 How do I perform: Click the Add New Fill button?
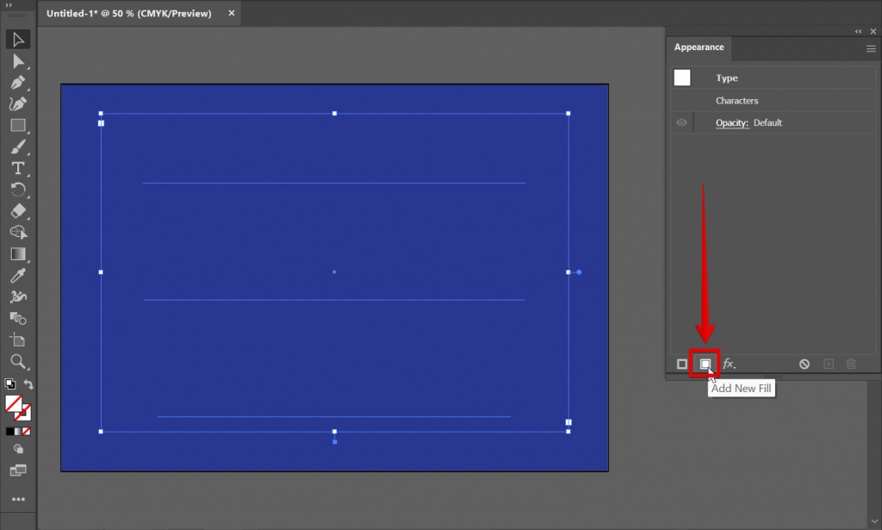[705, 363]
